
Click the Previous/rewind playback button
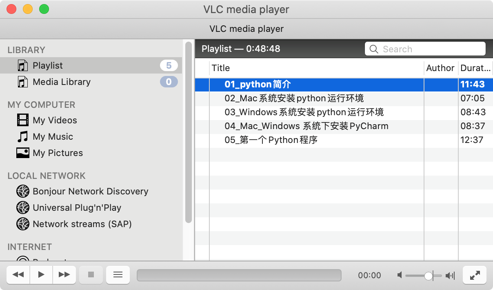pyautogui.click(x=18, y=275)
